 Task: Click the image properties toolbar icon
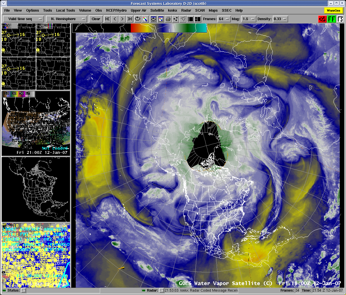[161, 19]
